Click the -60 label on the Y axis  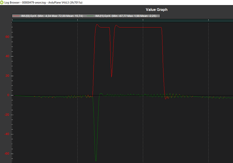(7, 154)
